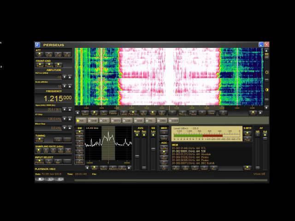Click down arrow beside the waterfall display

pyautogui.click(x=266, y=108)
